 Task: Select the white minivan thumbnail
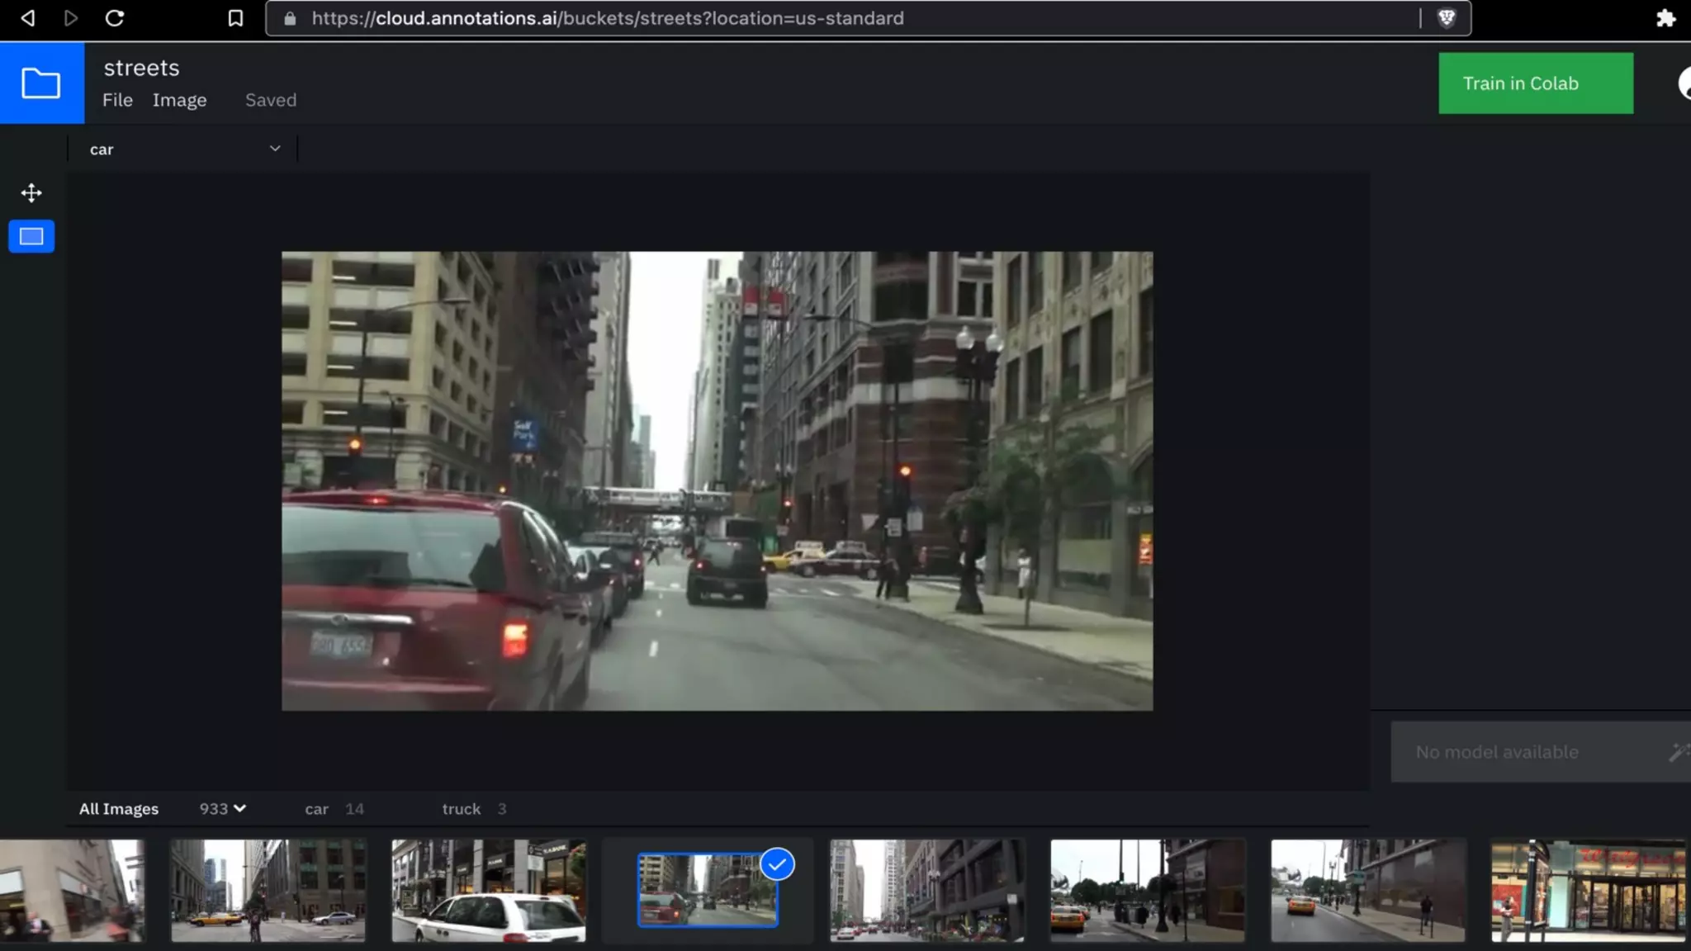[x=489, y=891]
